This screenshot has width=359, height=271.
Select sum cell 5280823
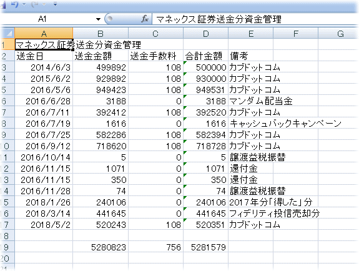tap(101, 247)
